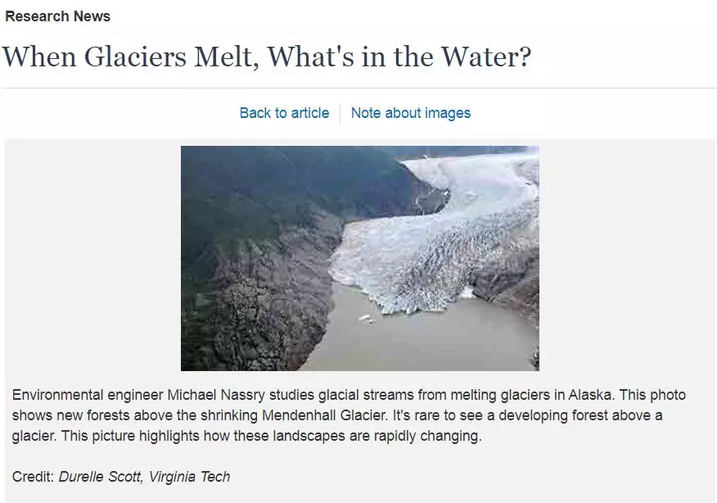
Task: Click the words Mendenhall Glacier in the caption
Action: click(324, 415)
